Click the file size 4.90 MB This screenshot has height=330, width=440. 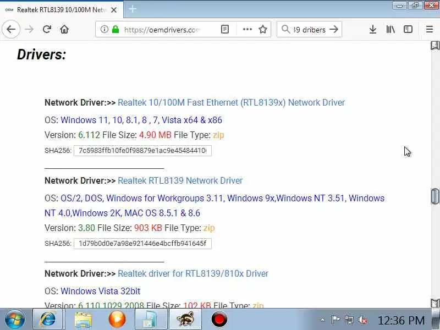(x=155, y=135)
